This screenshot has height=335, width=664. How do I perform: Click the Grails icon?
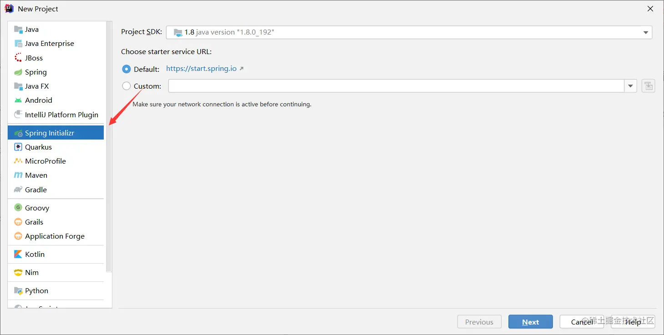tap(18, 222)
